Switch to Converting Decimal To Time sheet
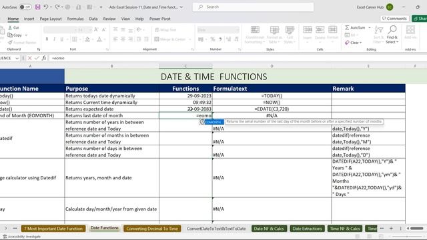 (152, 229)
